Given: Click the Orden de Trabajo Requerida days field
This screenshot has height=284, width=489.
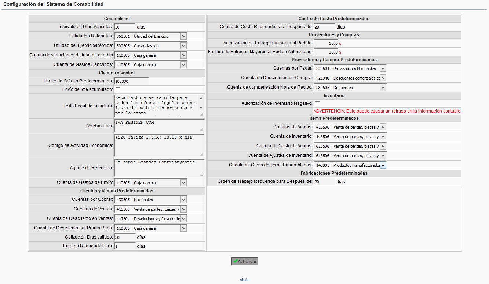Looking at the screenshot, I should [x=324, y=181].
